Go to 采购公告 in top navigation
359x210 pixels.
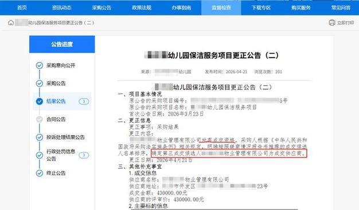(x=102, y=7)
